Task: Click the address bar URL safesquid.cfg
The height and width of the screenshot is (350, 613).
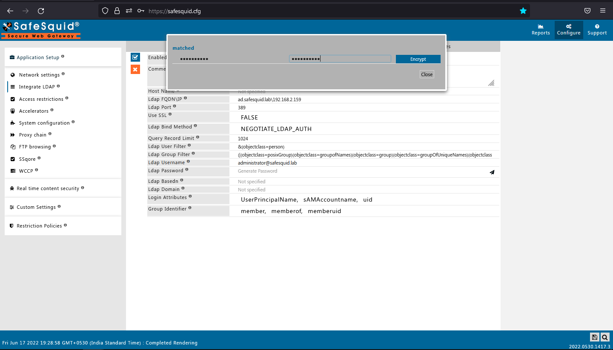Action: 175,11
